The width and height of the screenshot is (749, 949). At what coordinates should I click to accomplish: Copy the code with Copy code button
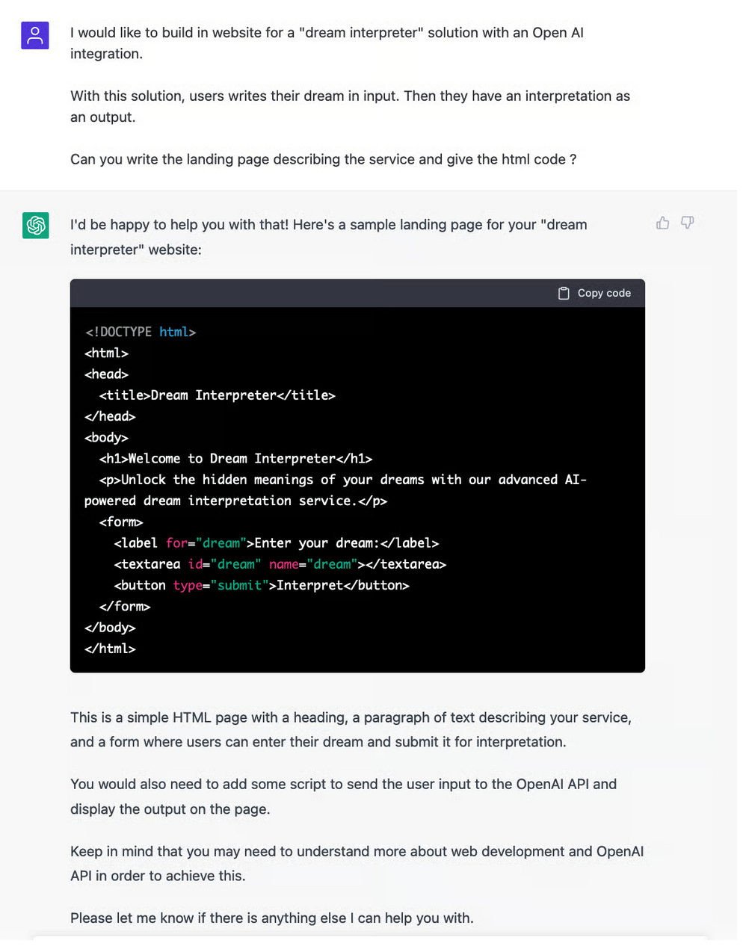pos(595,294)
